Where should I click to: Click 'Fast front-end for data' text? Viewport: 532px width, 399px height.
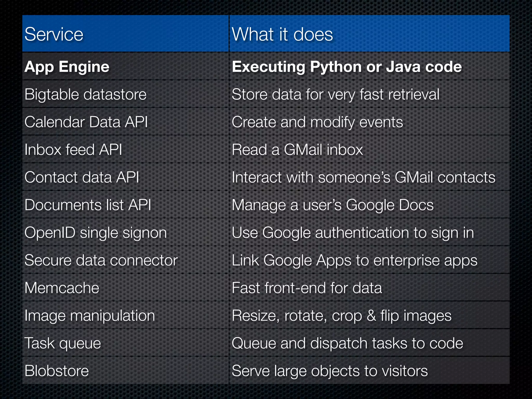click(x=307, y=288)
